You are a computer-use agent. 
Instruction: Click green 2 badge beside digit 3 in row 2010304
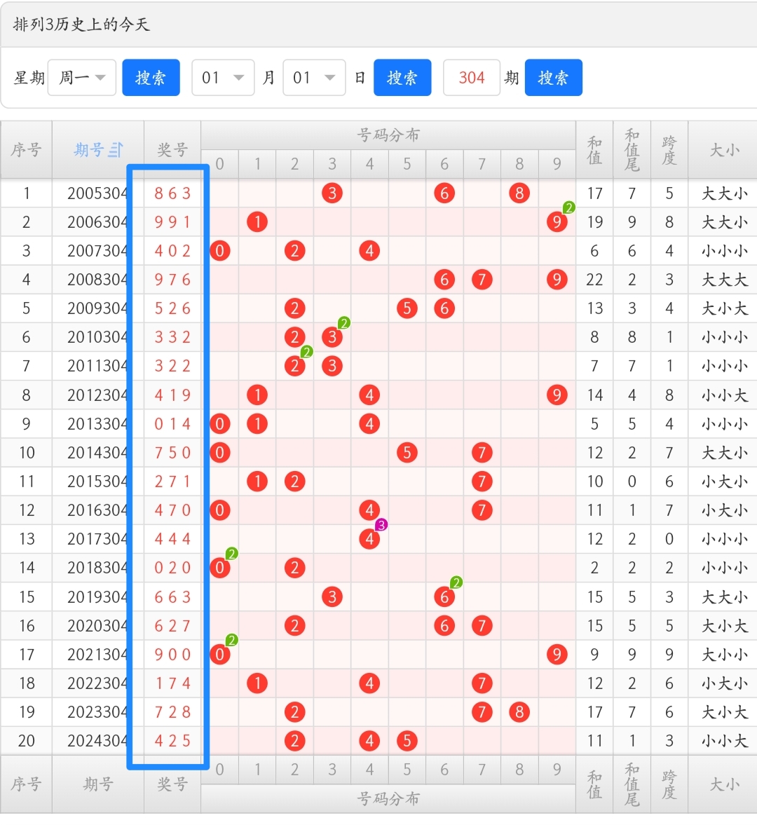click(343, 323)
